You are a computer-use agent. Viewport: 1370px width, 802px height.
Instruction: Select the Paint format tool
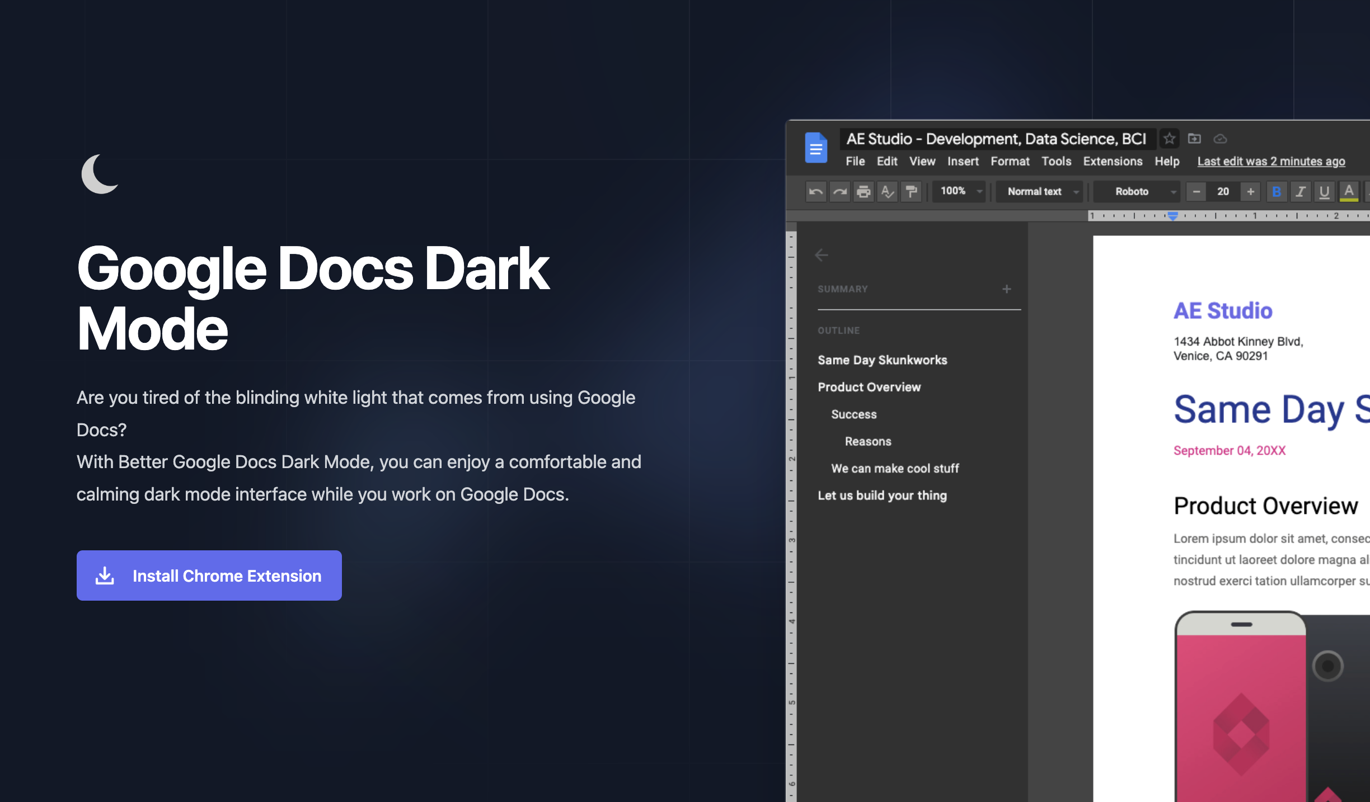pos(911,191)
